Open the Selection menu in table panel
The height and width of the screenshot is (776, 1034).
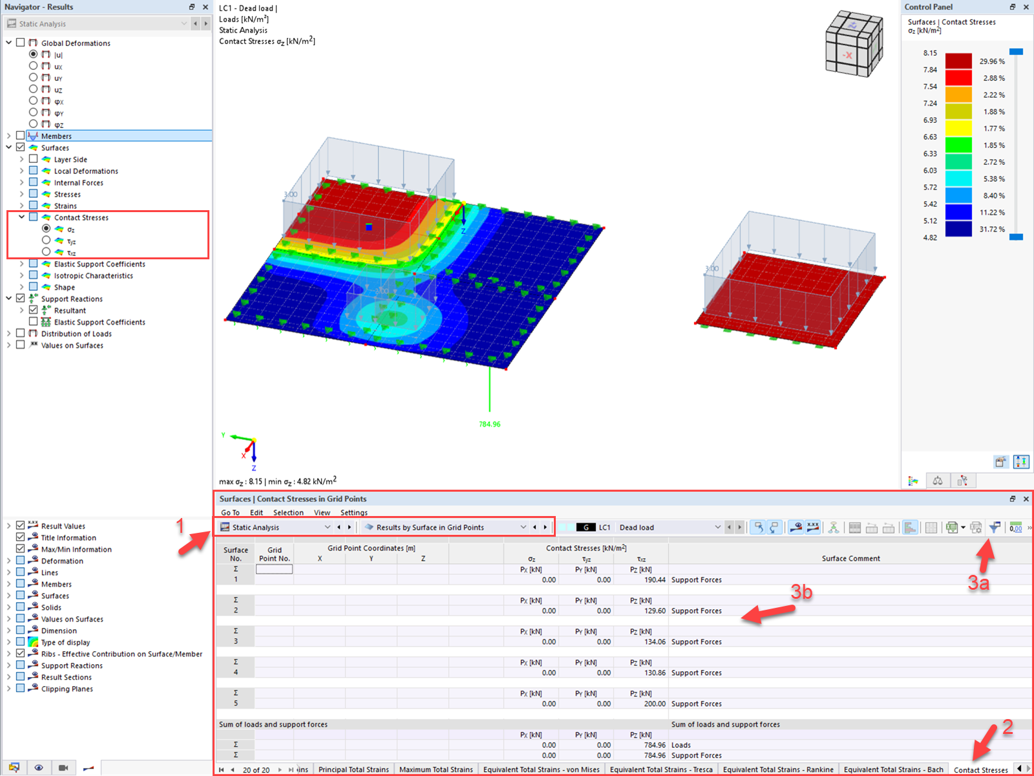coord(288,512)
